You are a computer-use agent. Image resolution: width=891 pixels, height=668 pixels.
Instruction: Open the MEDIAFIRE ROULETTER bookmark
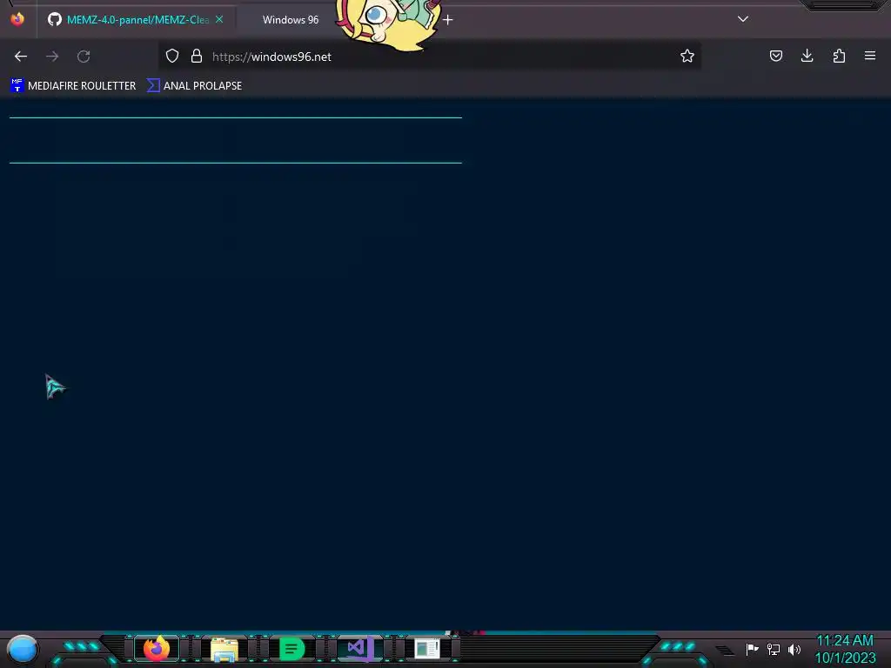click(73, 86)
